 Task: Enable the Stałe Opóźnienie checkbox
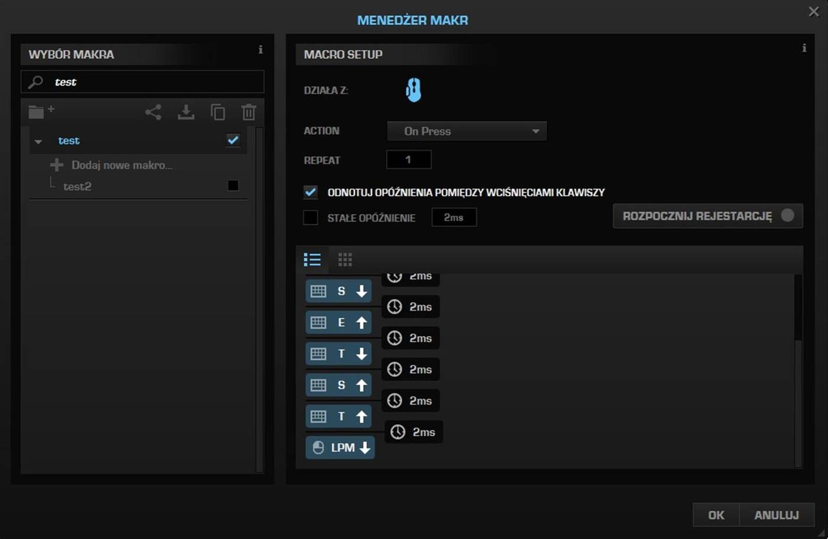(x=310, y=218)
